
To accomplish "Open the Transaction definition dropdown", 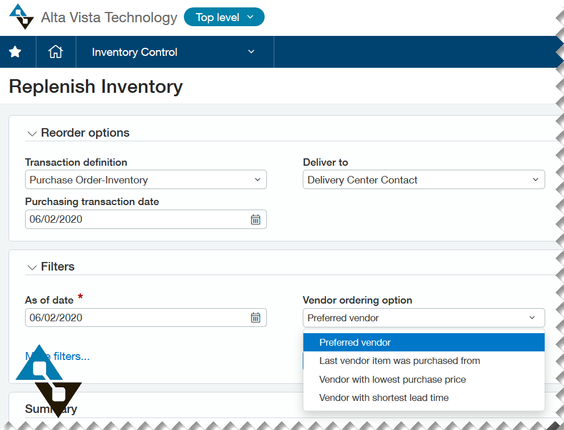I will click(146, 180).
